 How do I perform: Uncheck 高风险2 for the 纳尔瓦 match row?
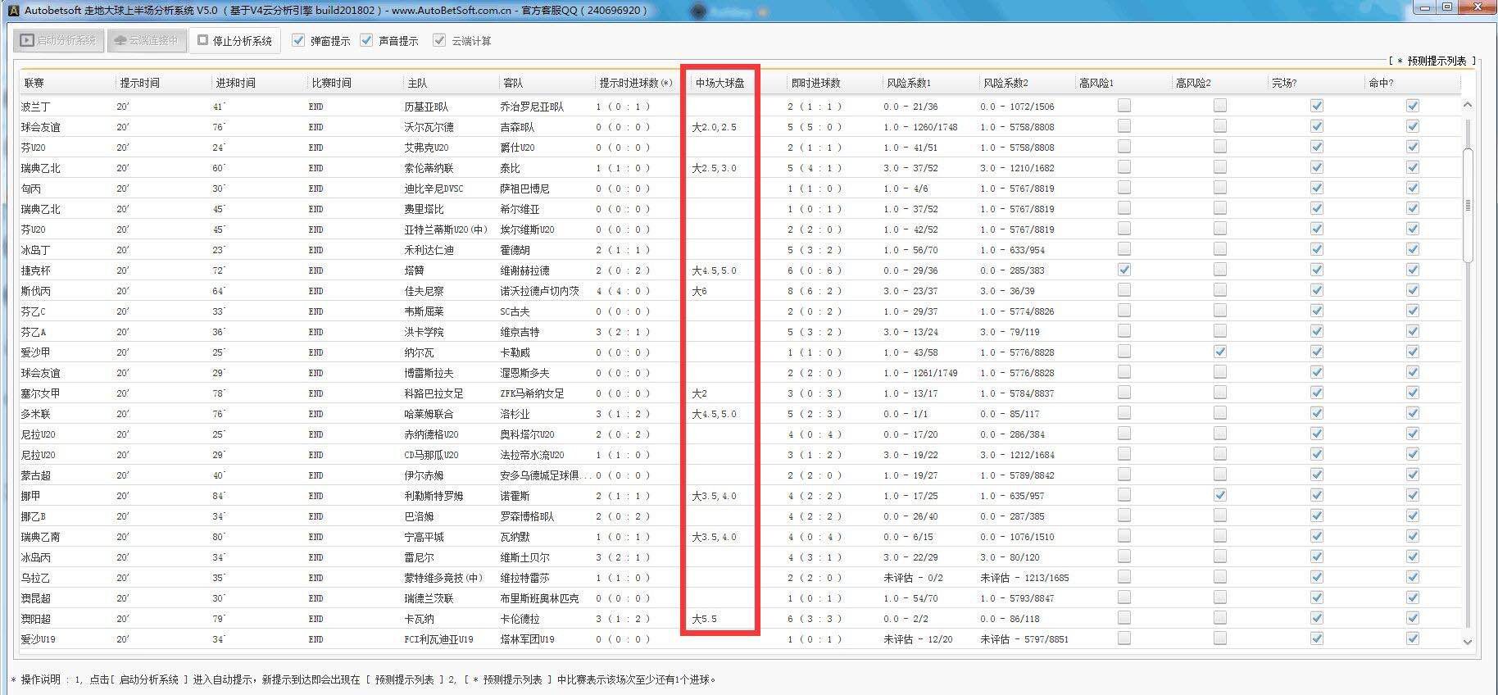click(1220, 352)
